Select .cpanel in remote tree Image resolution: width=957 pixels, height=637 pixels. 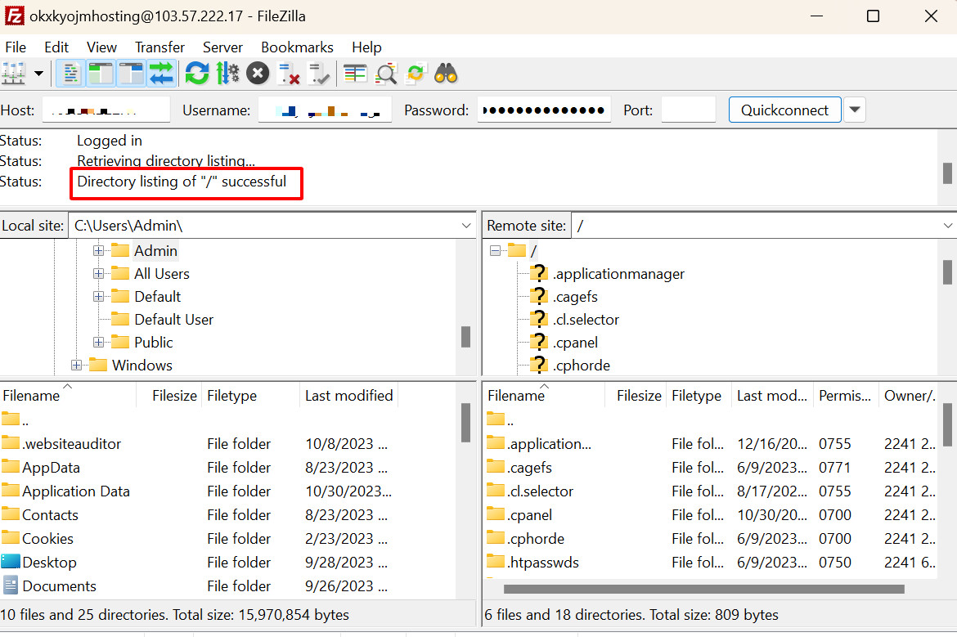pos(575,343)
